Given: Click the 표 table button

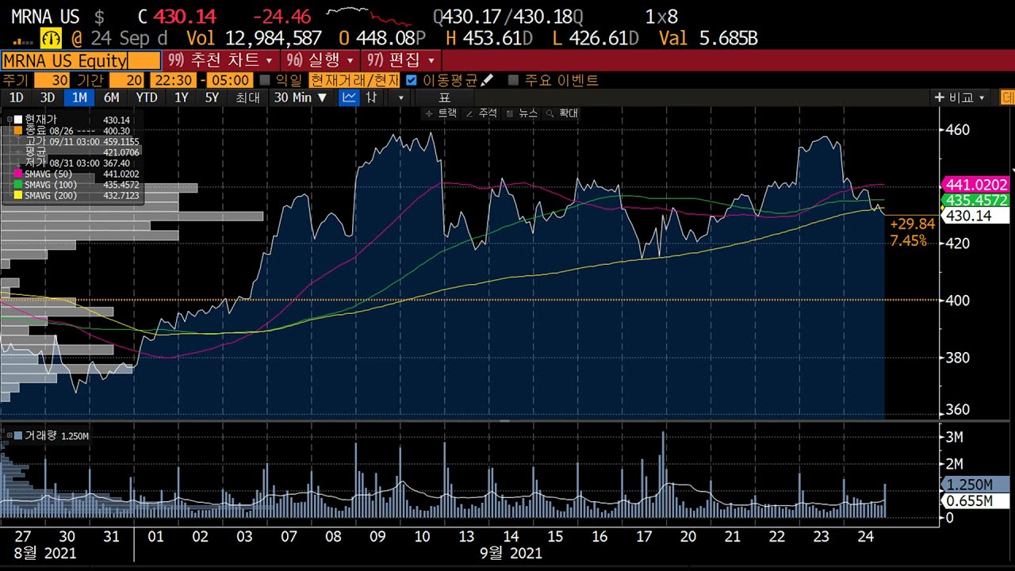Looking at the screenshot, I should (444, 98).
